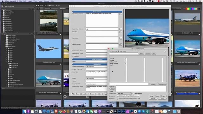Click Apply in Structured Keywords dialog

click(162, 99)
